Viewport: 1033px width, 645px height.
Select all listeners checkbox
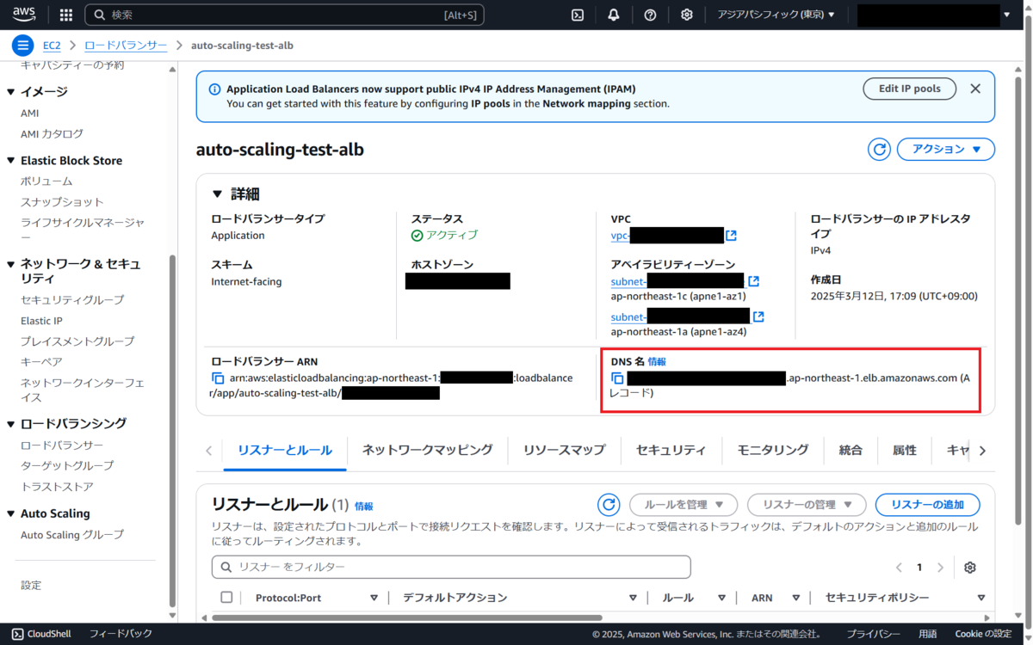coord(226,598)
